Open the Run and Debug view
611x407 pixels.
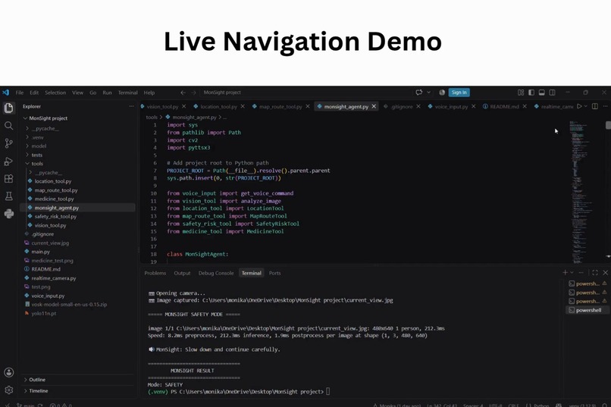8,161
